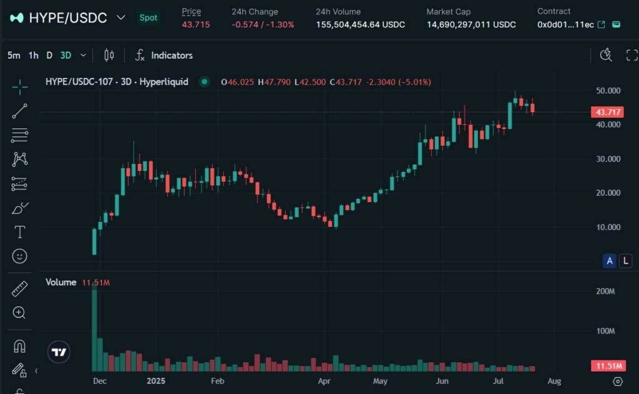Screen dimensions: 639x394
Task: Toggle log scale with L button
Action: (625, 261)
